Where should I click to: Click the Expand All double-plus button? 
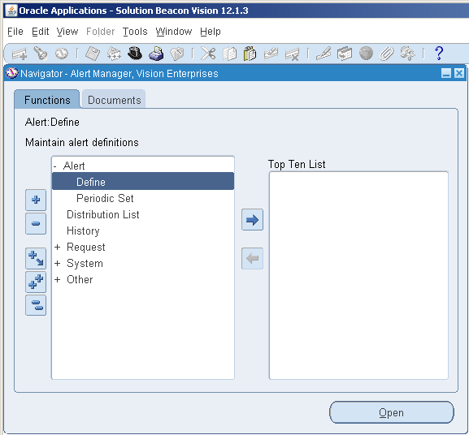tap(36, 282)
